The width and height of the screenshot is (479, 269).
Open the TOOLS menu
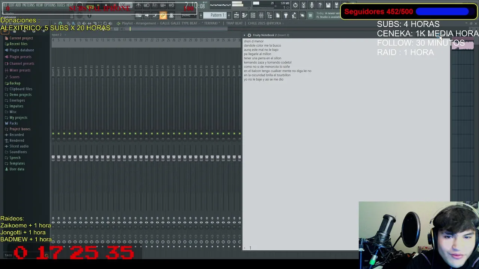pos(61,5)
